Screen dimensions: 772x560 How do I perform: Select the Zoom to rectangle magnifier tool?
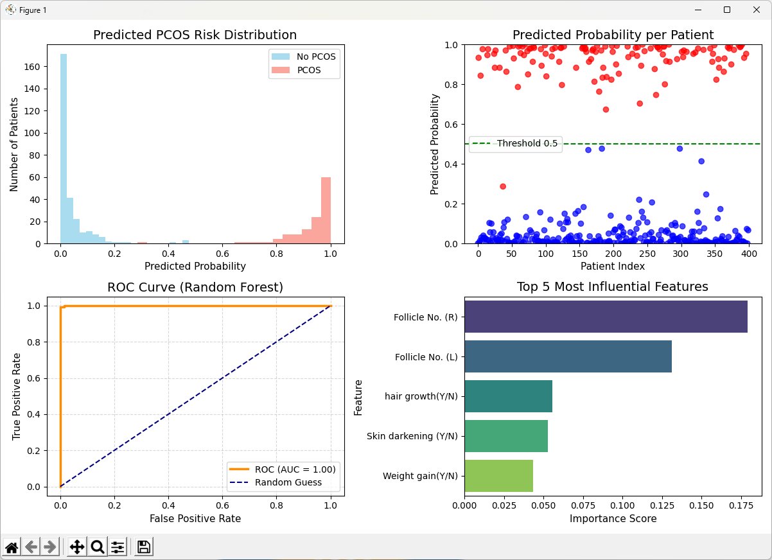98,547
